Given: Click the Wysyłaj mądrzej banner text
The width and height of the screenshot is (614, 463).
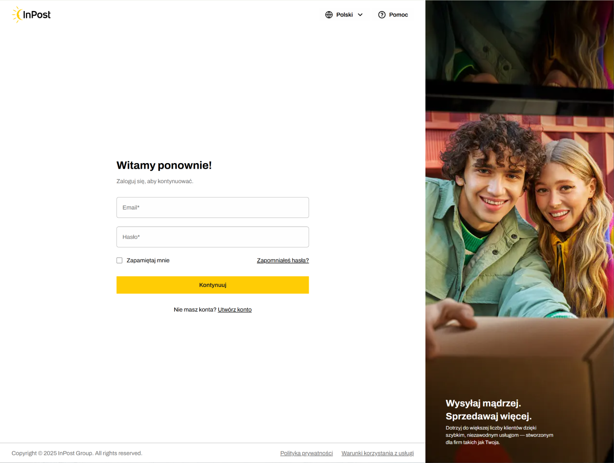Looking at the screenshot, I should [488, 410].
